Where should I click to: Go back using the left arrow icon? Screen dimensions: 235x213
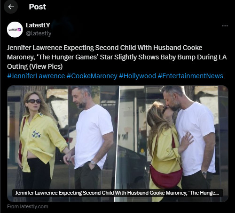coord(11,7)
